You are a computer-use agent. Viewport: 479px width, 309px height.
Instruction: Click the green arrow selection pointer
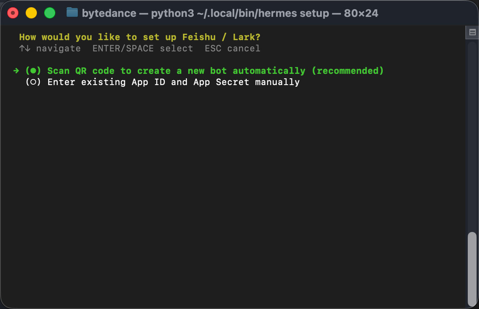16,71
